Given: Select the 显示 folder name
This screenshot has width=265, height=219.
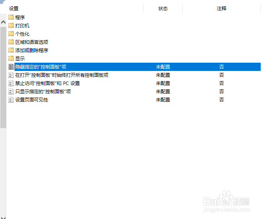Looking at the screenshot, I should 20,59.
